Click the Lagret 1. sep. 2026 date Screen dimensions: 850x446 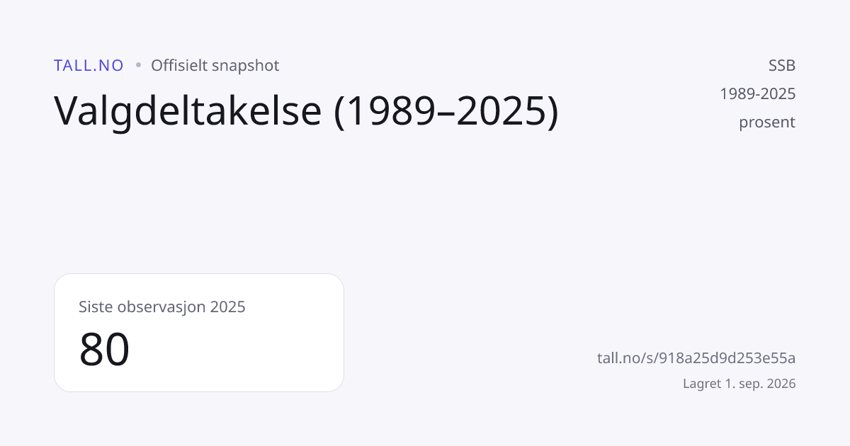(x=739, y=384)
